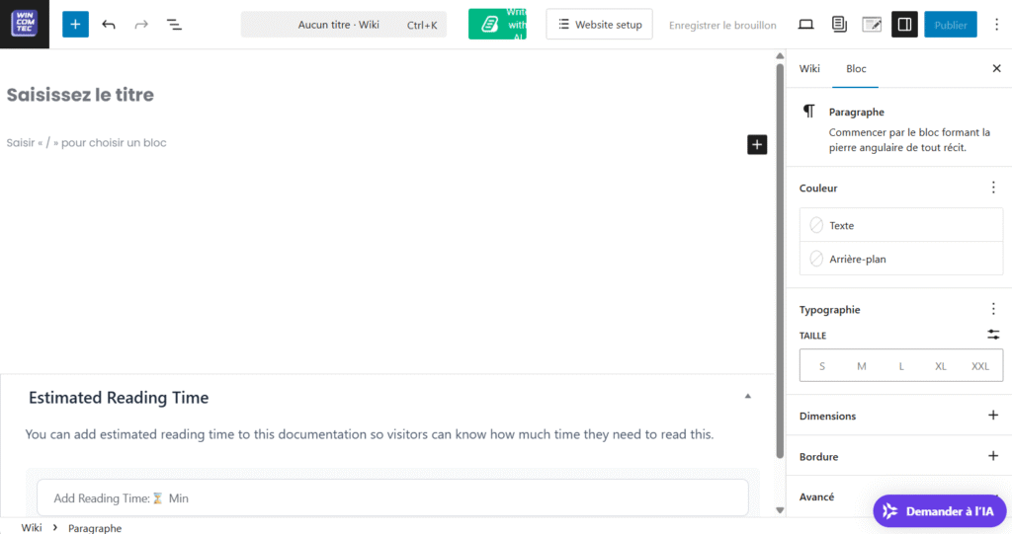Click the Publier button
This screenshot has height=534, width=1012.
(x=950, y=25)
